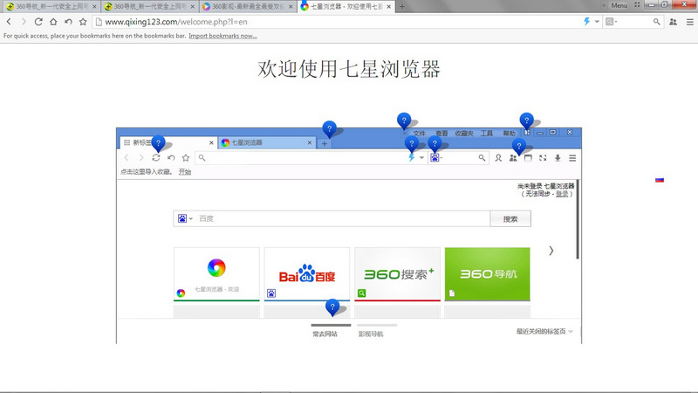Click the page icon beside www.qixing123.com
This screenshot has height=393, width=698.
(x=99, y=21)
